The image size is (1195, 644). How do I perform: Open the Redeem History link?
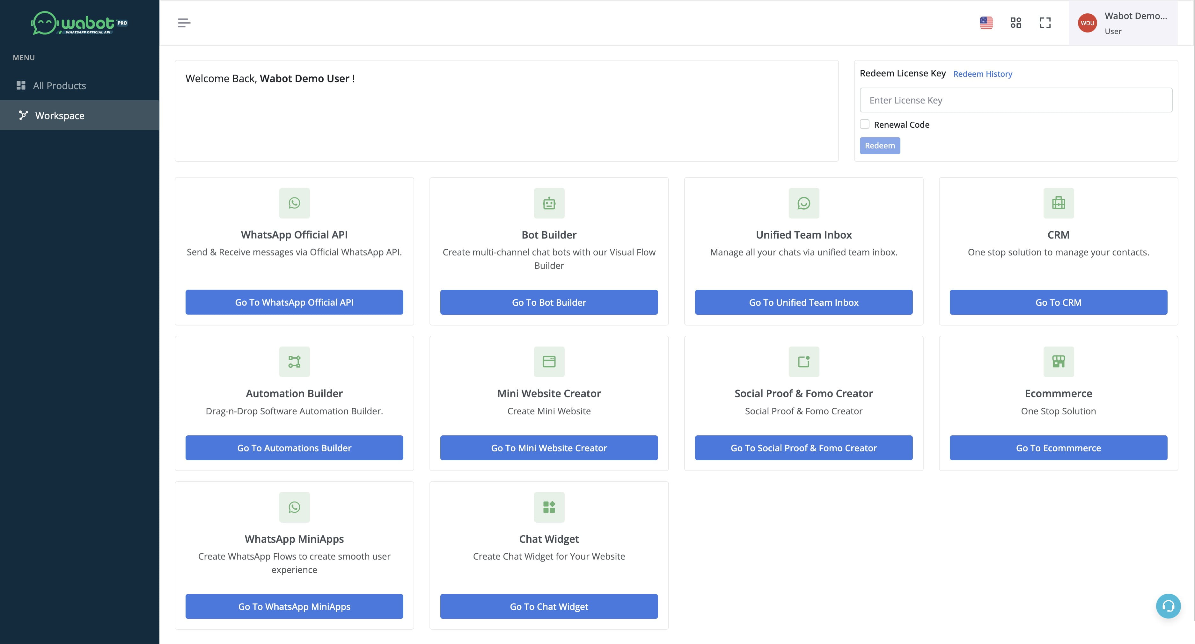pos(983,74)
